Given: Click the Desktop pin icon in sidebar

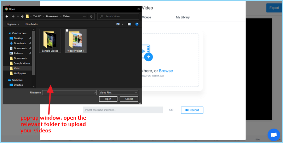Looking at the screenshot, I should (30, 39).
